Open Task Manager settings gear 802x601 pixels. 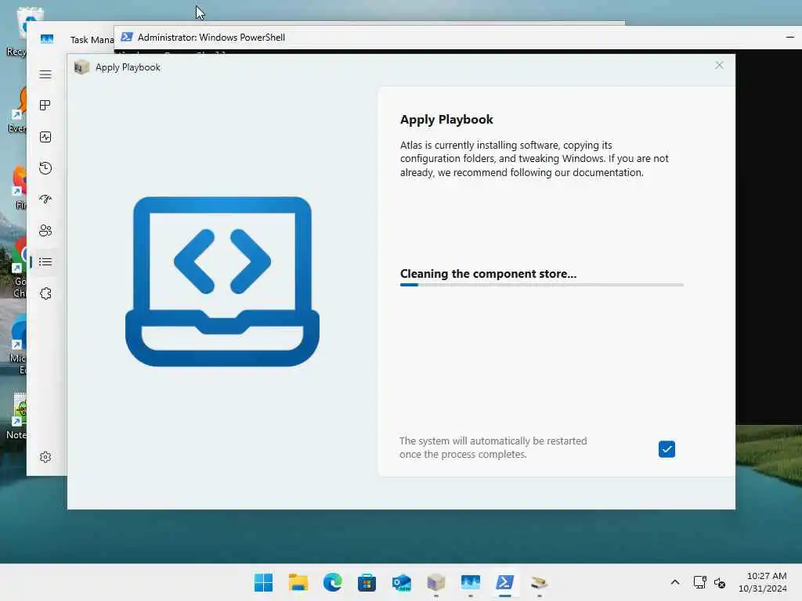[45, 457]
